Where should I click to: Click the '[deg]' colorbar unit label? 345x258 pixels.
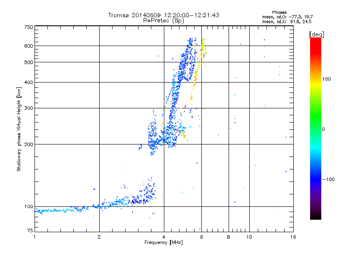point(317,34)
